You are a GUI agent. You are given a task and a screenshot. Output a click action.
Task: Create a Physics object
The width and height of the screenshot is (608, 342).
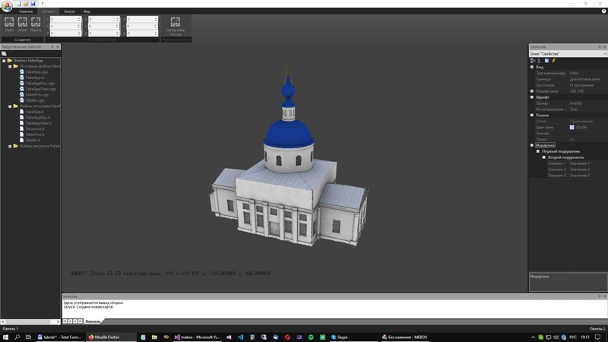tap(36, 24)
